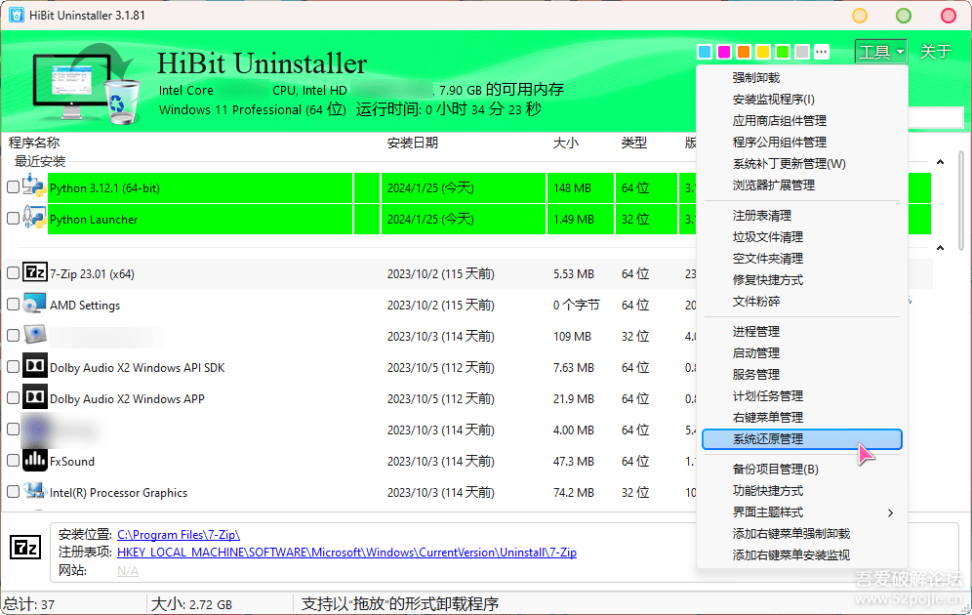
Task: Open the 关于 menu
Action: [x=936, y=52]
